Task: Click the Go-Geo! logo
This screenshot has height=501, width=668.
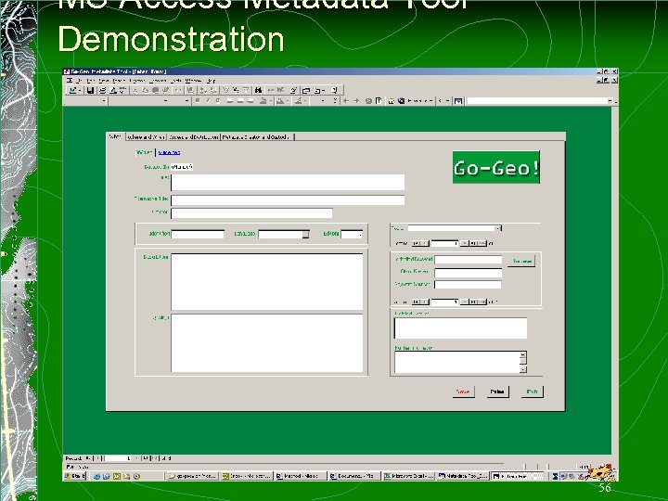Action: 495,167
